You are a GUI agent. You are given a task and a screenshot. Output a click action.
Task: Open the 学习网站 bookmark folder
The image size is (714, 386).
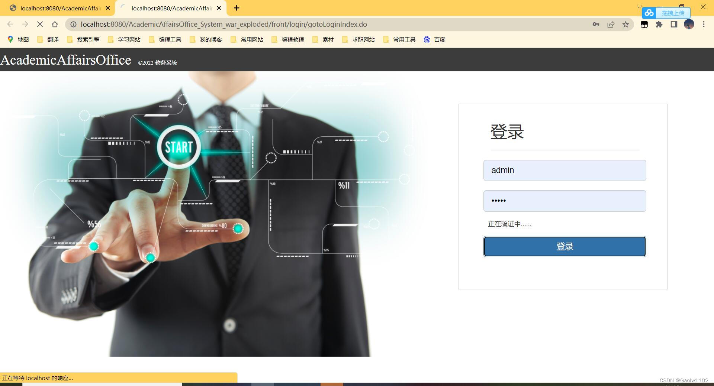tap(124, 39)
